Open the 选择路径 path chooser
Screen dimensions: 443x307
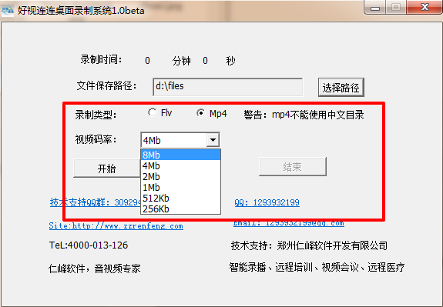pos(341,88)
